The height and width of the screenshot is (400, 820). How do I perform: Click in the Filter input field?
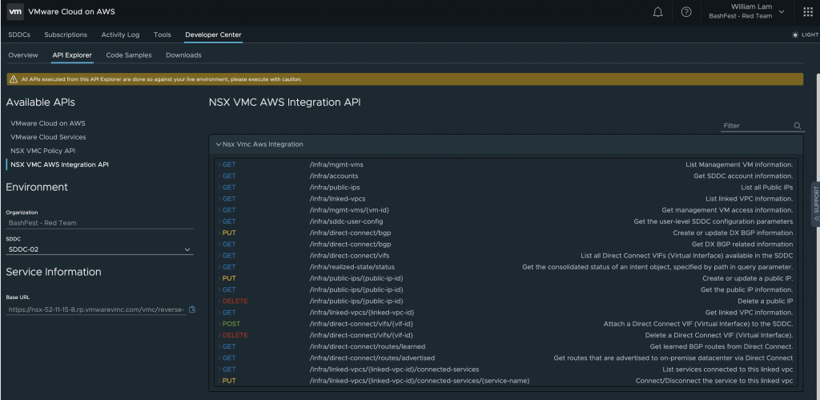755,126
